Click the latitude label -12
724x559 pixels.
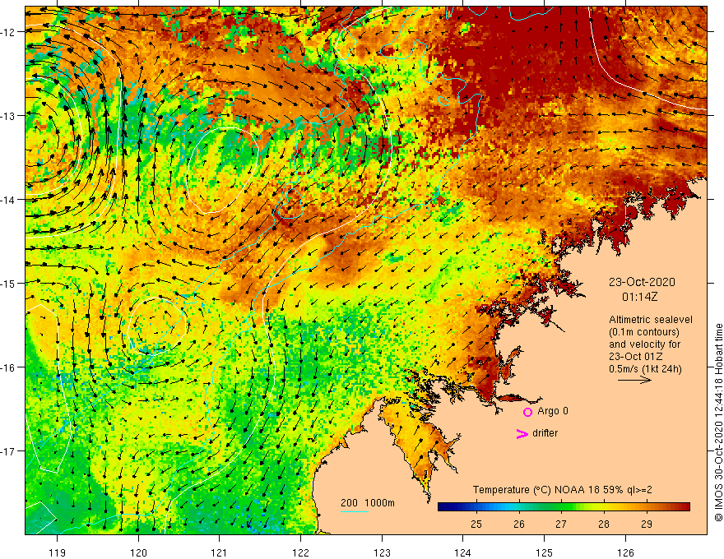(x=9, y=32)
